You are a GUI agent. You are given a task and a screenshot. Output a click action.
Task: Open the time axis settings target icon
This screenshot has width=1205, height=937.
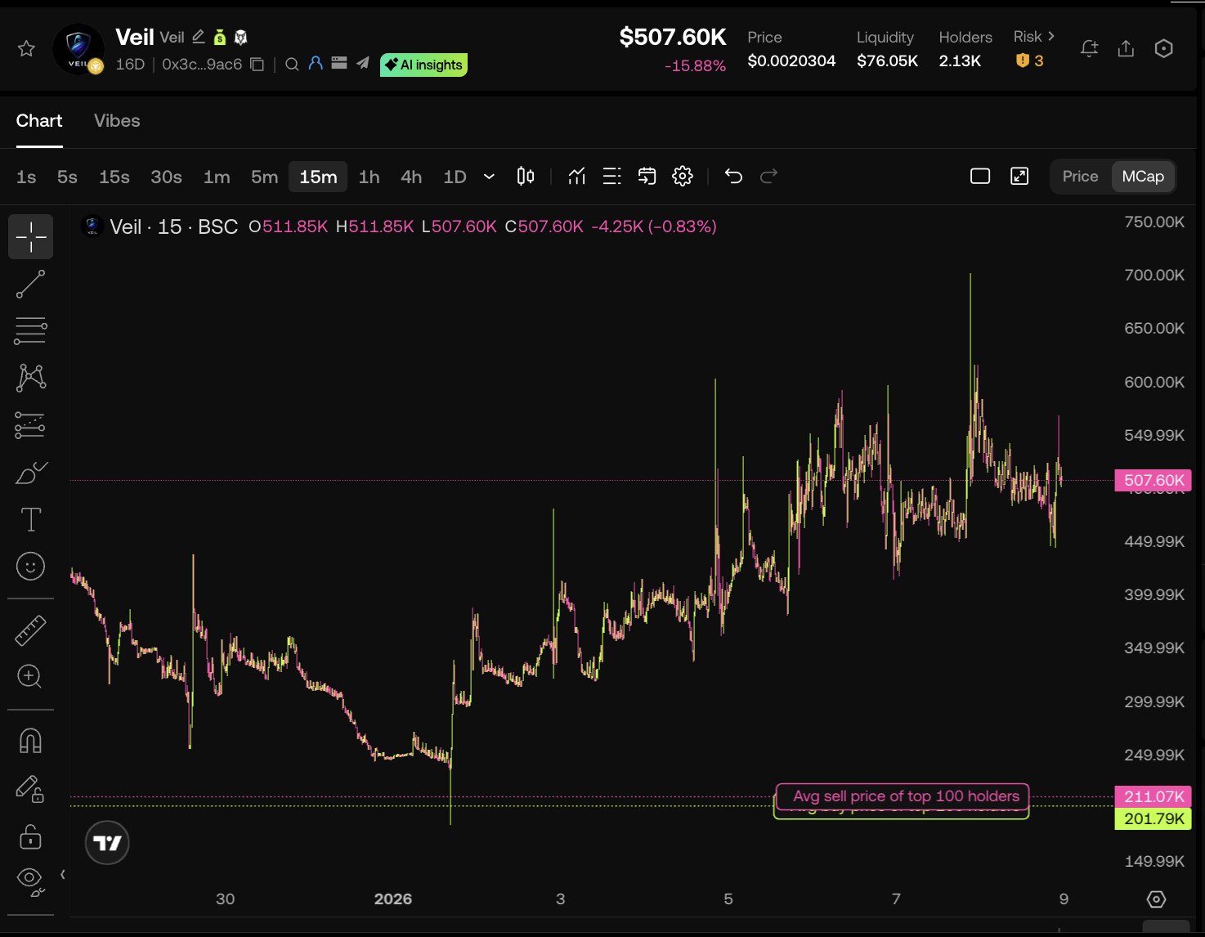tap(1156, 899)
